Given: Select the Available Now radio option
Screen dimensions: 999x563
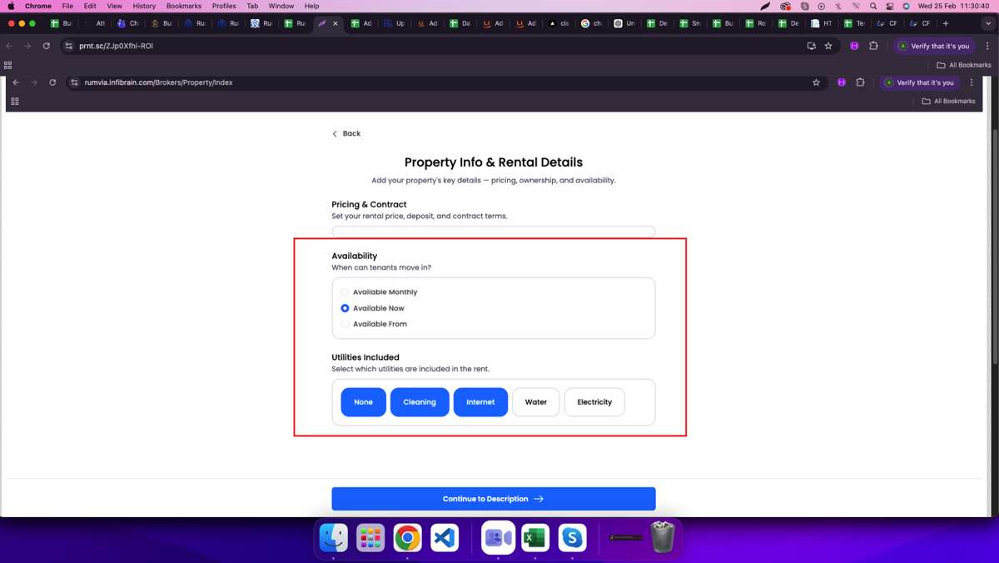Looking at the screenshot, I should tap(345, 308).
